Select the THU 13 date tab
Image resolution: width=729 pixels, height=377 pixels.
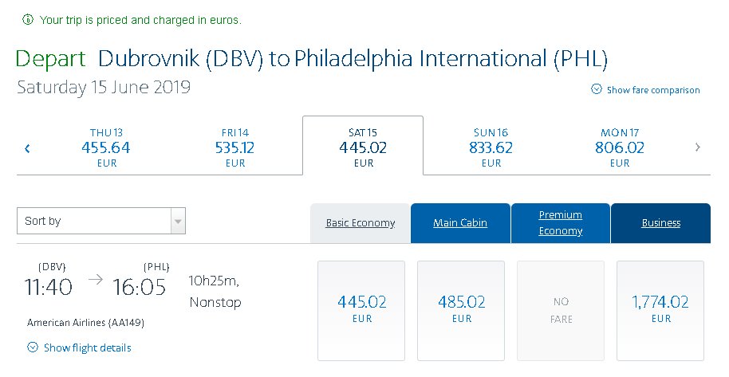coord(106,147)
